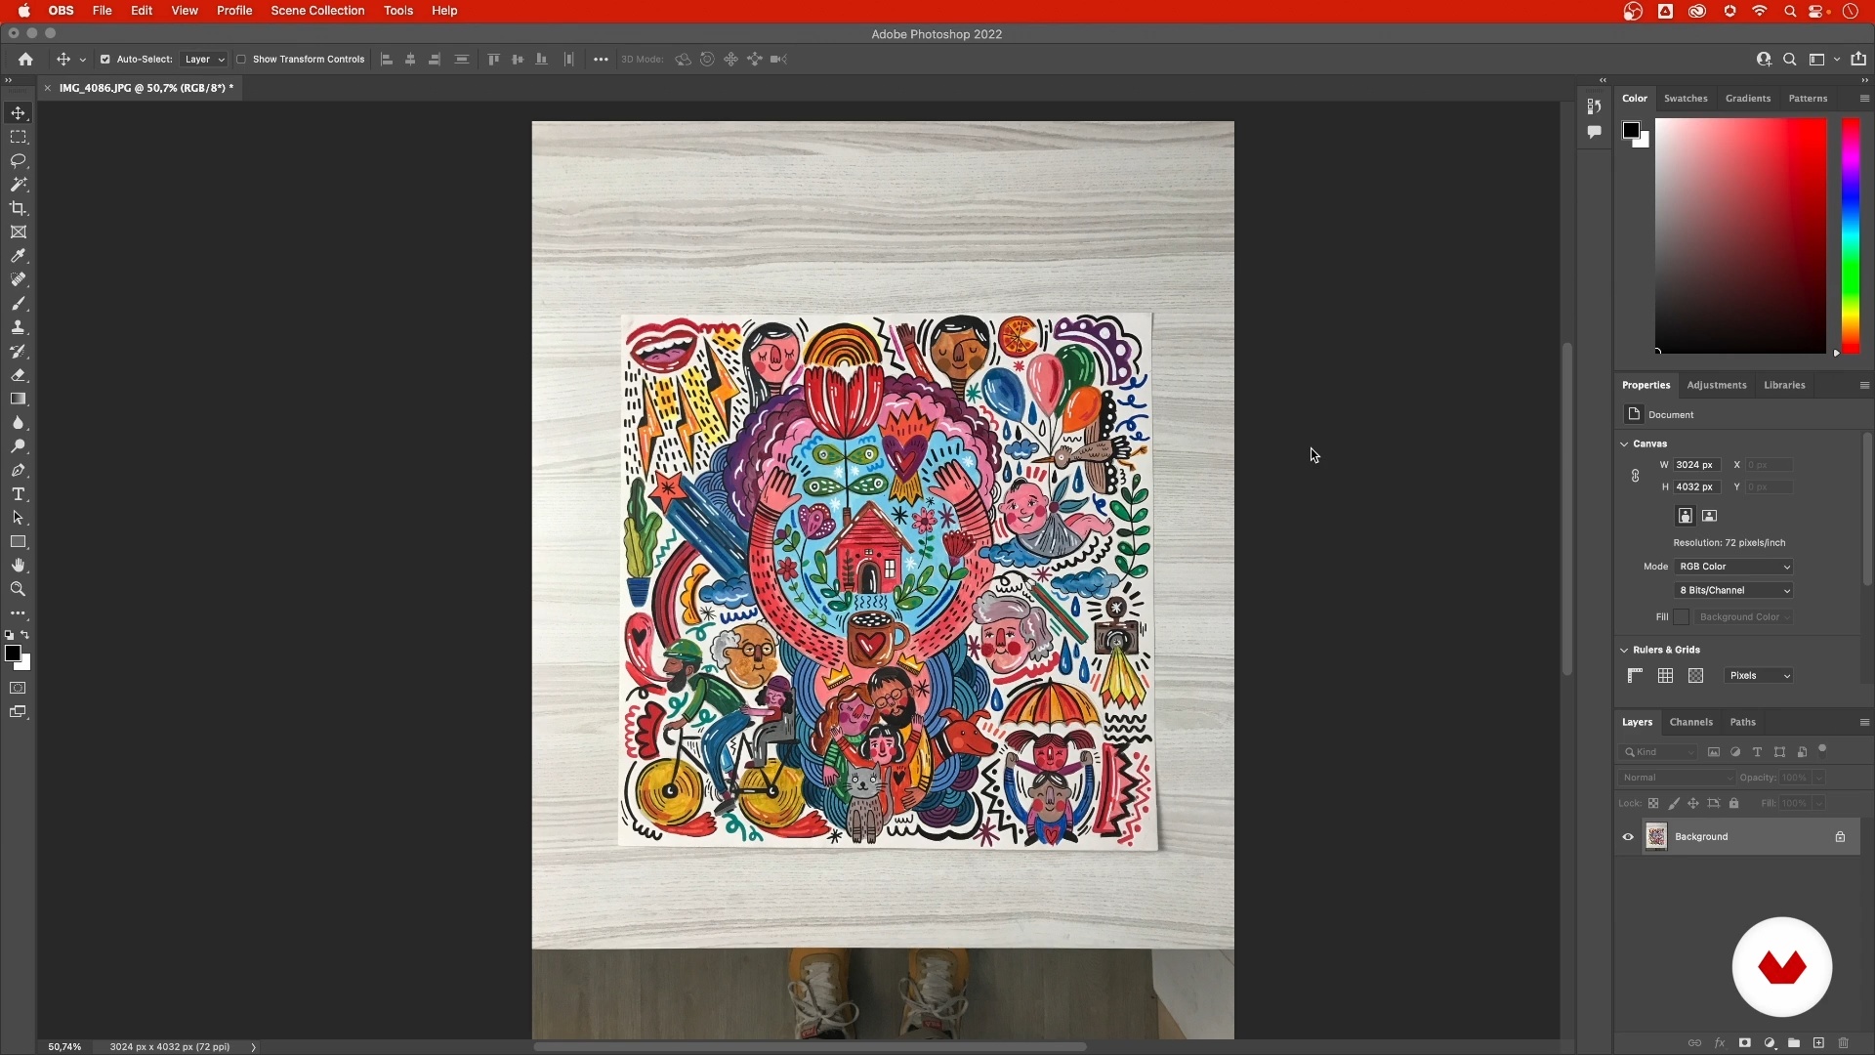This screenshot has width=1875, height=1055.
Task: Select the Eyedropper tool
Action: [19, 256]
